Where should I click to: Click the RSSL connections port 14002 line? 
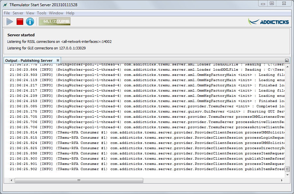click(x=59, y=42)
